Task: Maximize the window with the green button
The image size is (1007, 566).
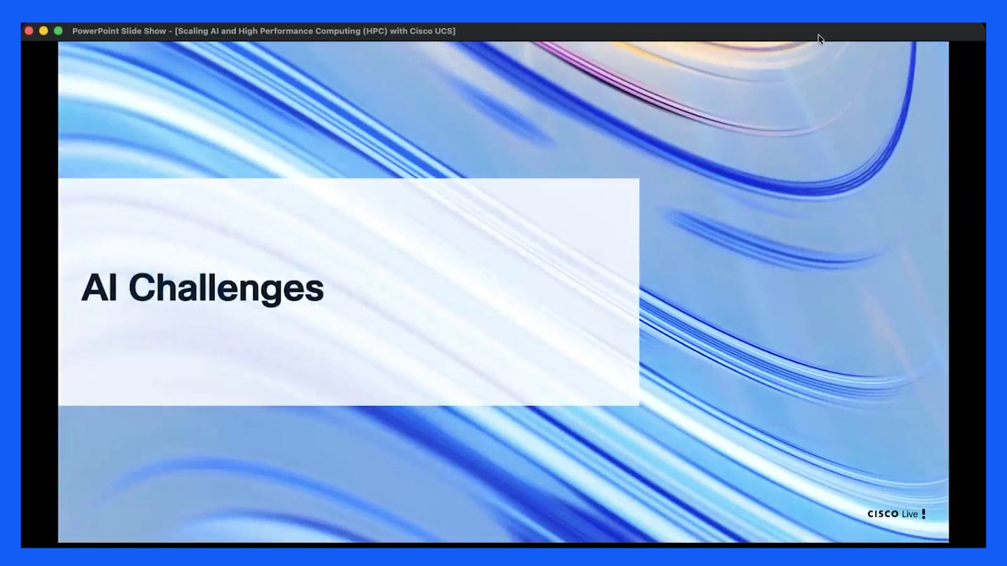Action: click(58, 31)
